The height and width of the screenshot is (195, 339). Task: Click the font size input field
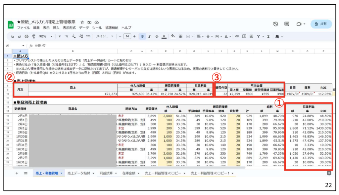tap(127, 36)
